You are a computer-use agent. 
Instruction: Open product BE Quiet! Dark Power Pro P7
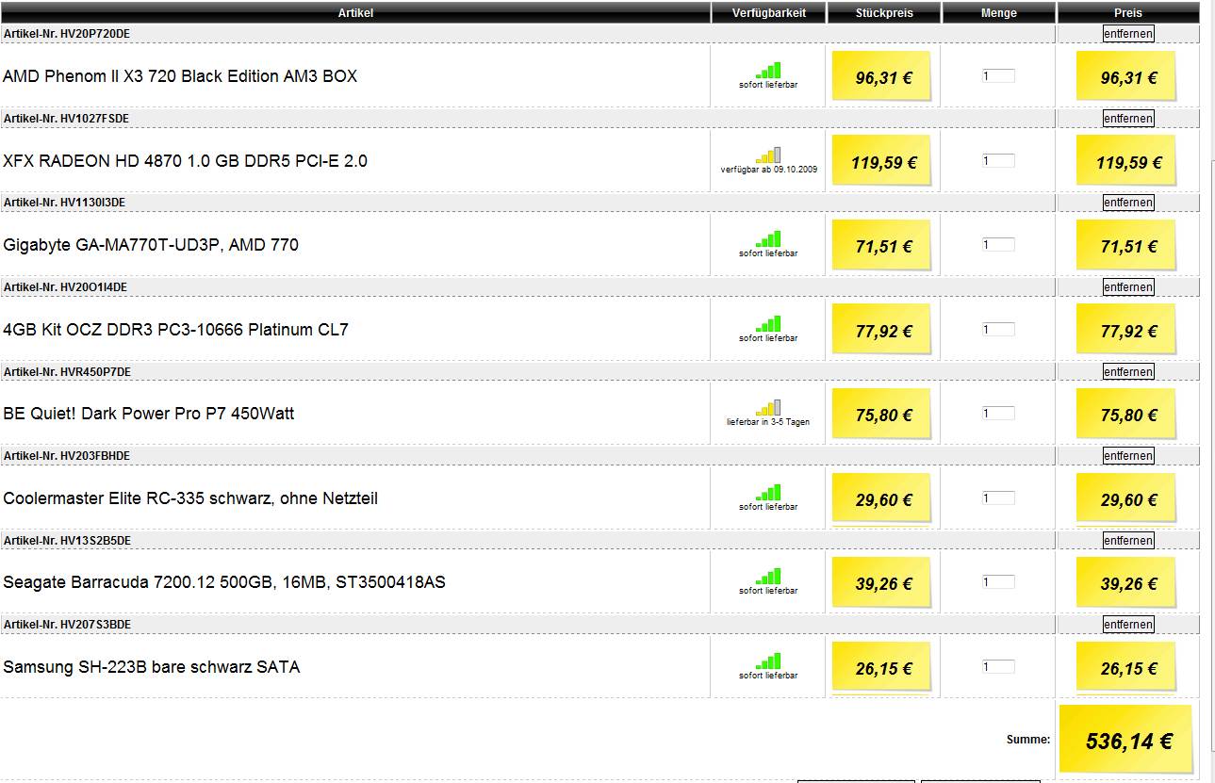click(x=149, y=414)
